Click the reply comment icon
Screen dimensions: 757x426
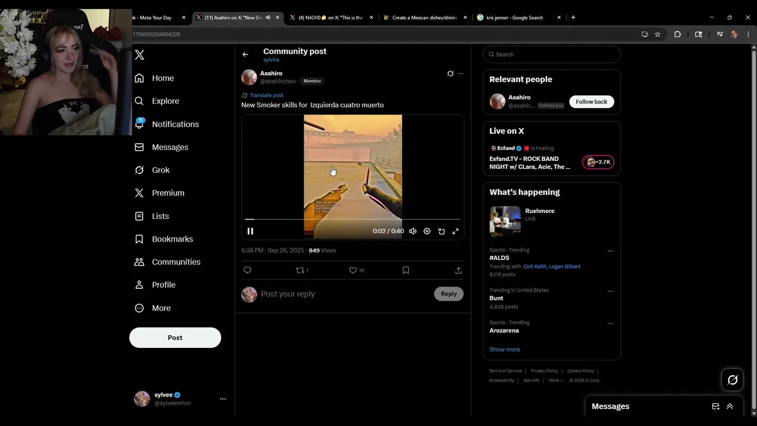tap(247, 270)
